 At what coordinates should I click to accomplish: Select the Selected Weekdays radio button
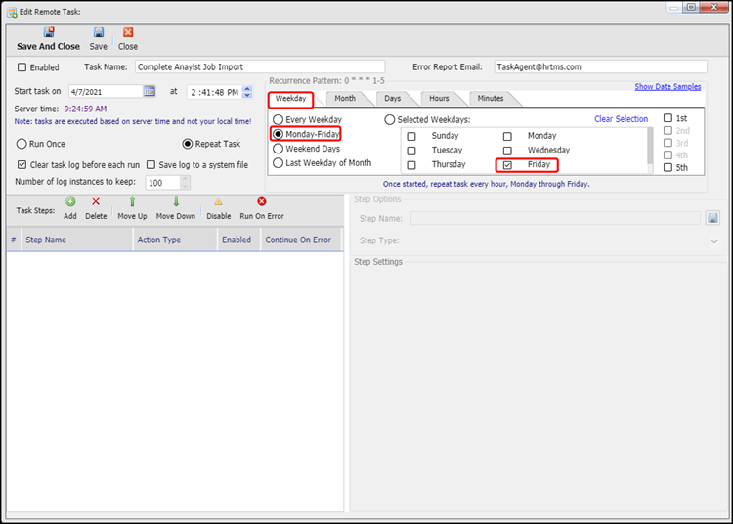(x=389, y=120)
